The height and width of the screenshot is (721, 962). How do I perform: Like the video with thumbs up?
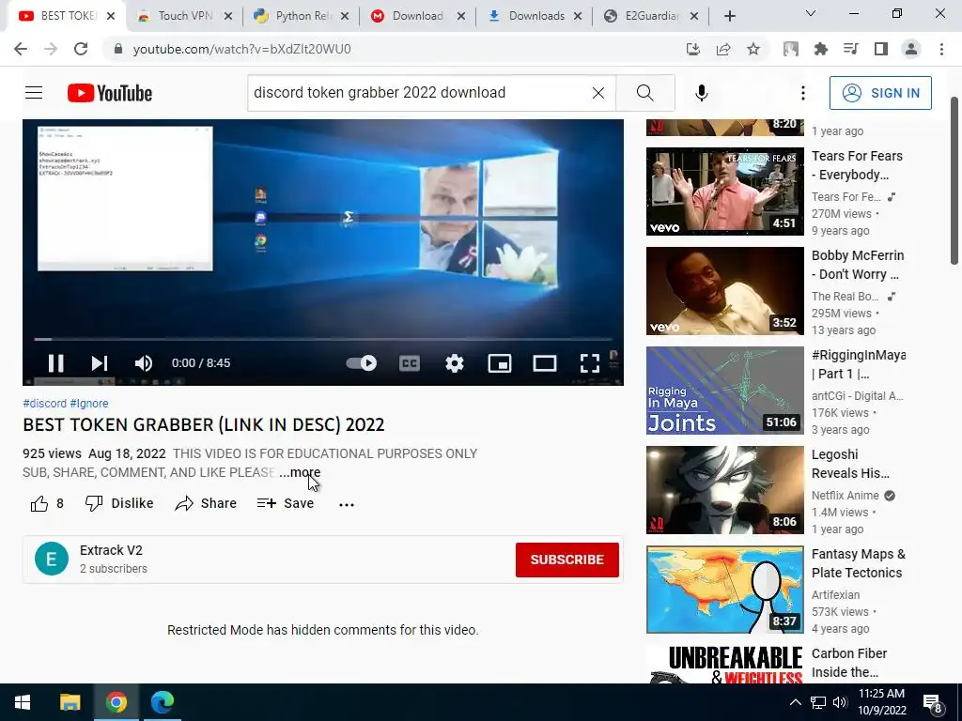point(47,503)
